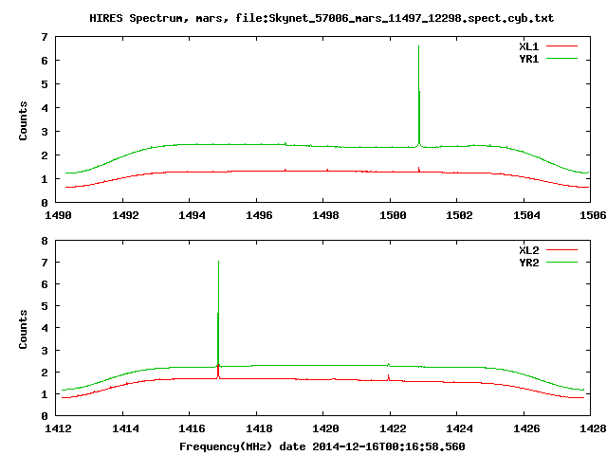The width and height of the screenshot is (607, 455).
Task: Click the 1498 x-axis tick label
Action: (x=325, y=215)
